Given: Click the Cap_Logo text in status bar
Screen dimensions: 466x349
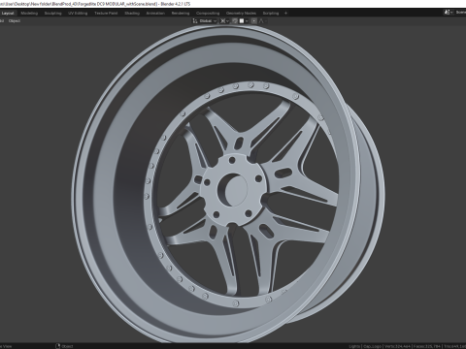Looking at the screenshot, I should pyautogui.click(x=372, y=346).
